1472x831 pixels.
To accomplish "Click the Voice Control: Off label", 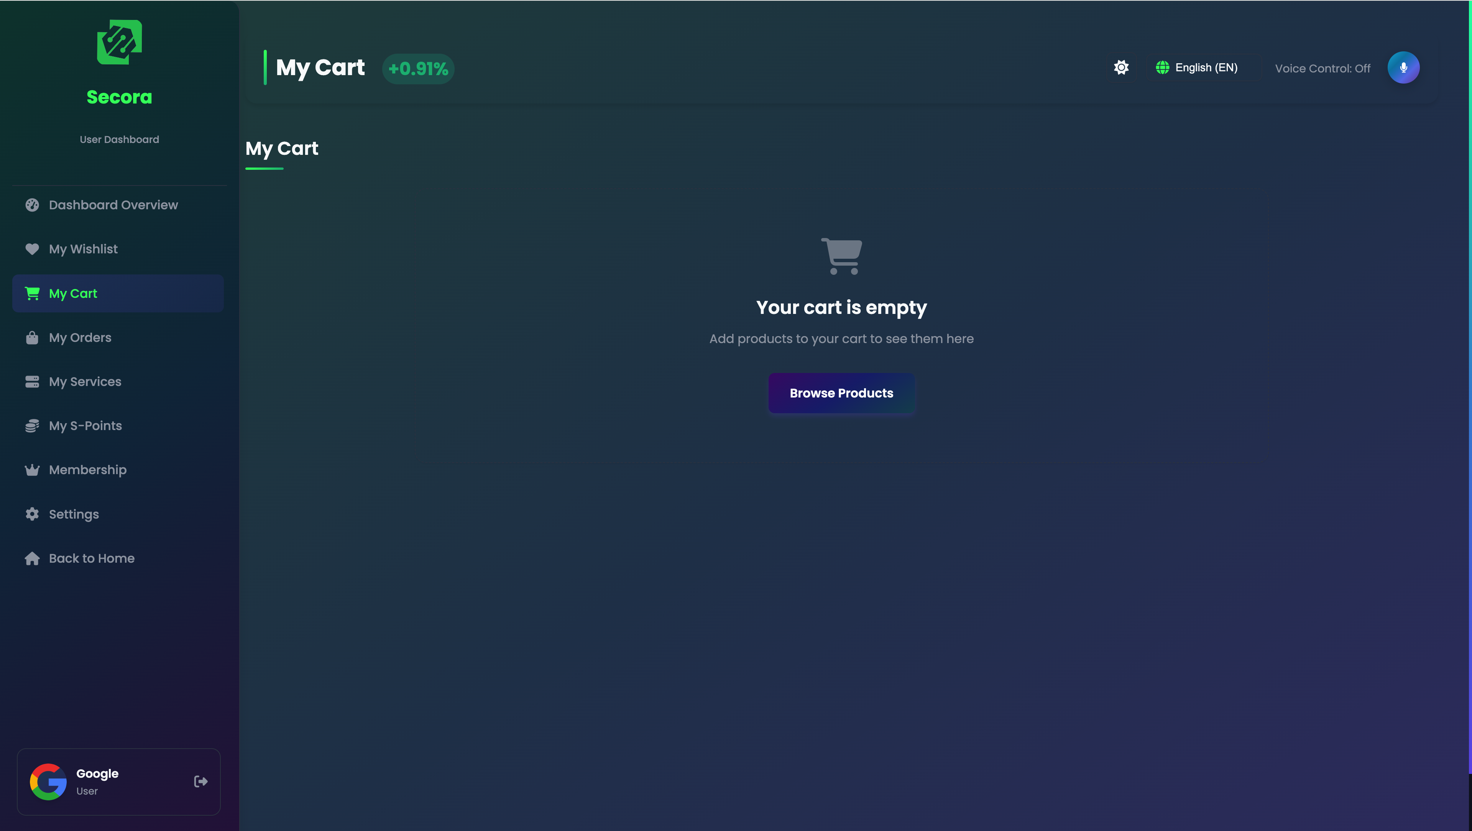I will [1322, 69].
